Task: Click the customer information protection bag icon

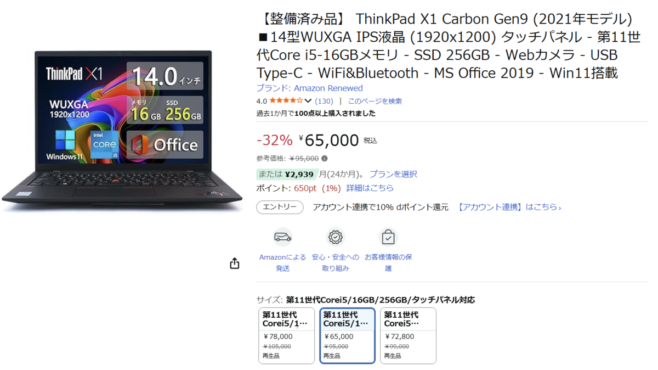Action: click(x=388, y=237)
